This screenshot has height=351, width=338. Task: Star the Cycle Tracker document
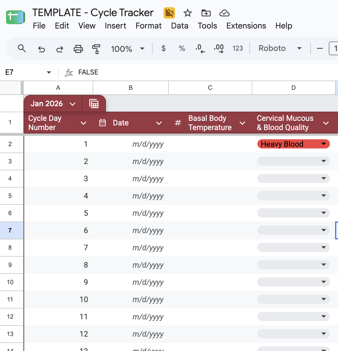[x=188, y=13]
